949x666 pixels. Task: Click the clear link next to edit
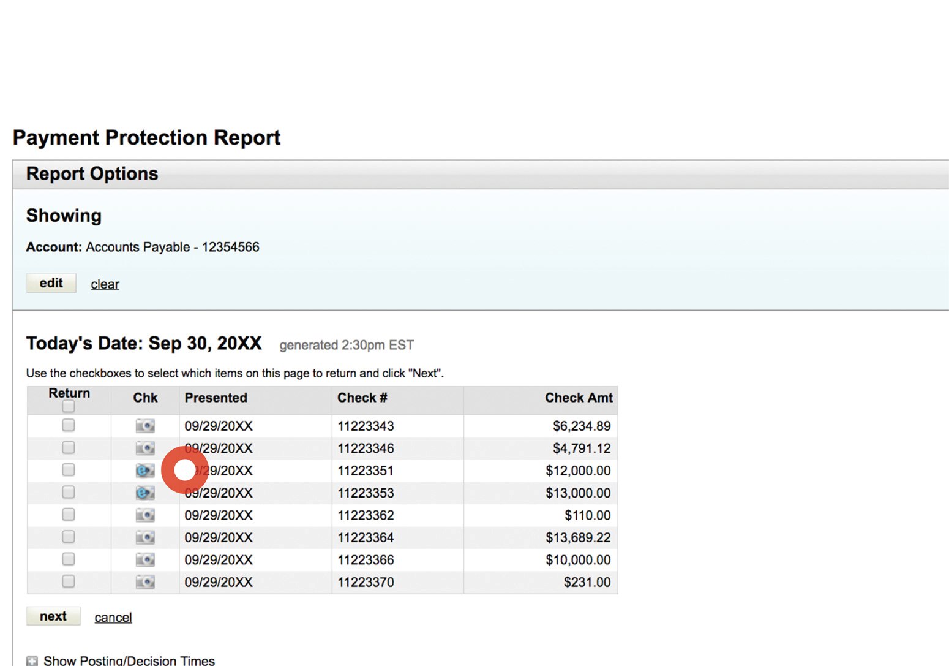coord(104,284)
